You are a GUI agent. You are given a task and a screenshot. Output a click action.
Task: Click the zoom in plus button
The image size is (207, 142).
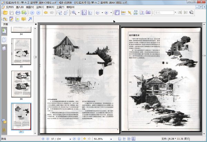click(x=107, y=13)
